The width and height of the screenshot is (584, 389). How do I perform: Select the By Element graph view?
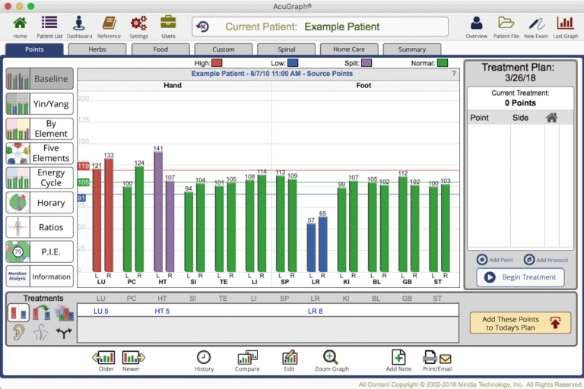pyautogui.click(x=40, y=128)
